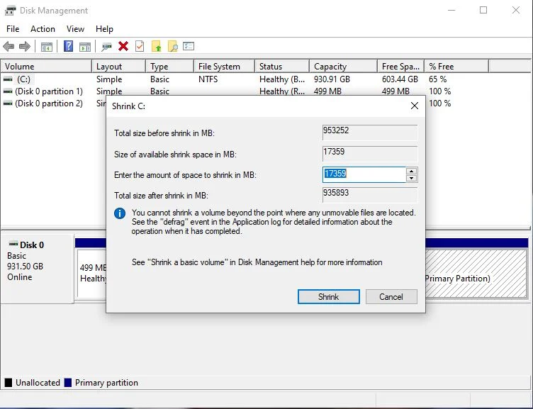533x409 pixels.
Task: Click Show/Hide Console Tree toolbar icon
Action: click(47, 47)
